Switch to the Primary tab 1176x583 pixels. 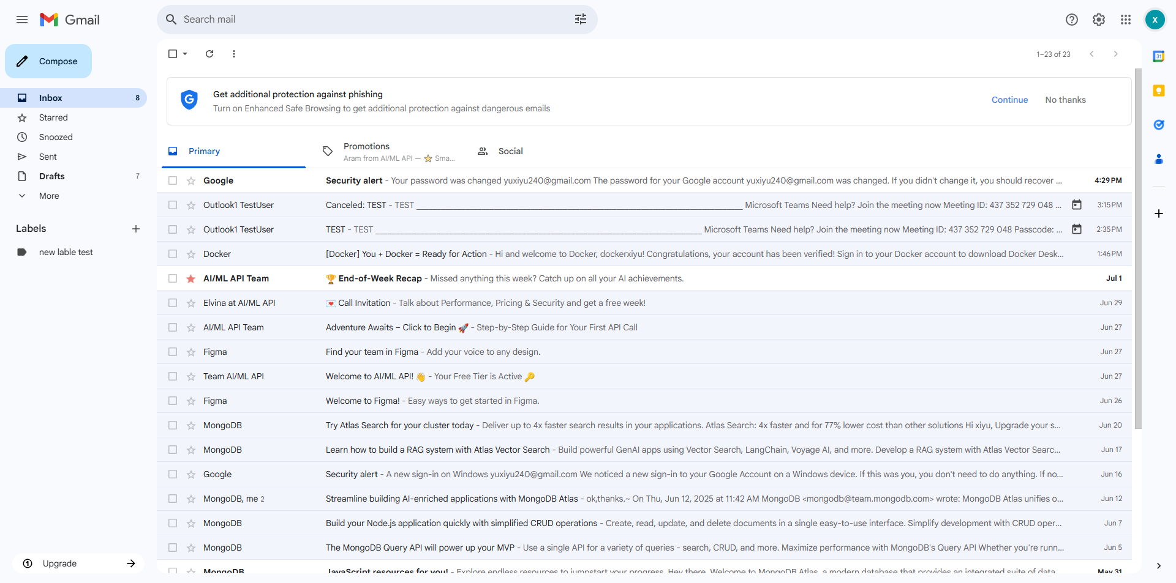(233, 151)
